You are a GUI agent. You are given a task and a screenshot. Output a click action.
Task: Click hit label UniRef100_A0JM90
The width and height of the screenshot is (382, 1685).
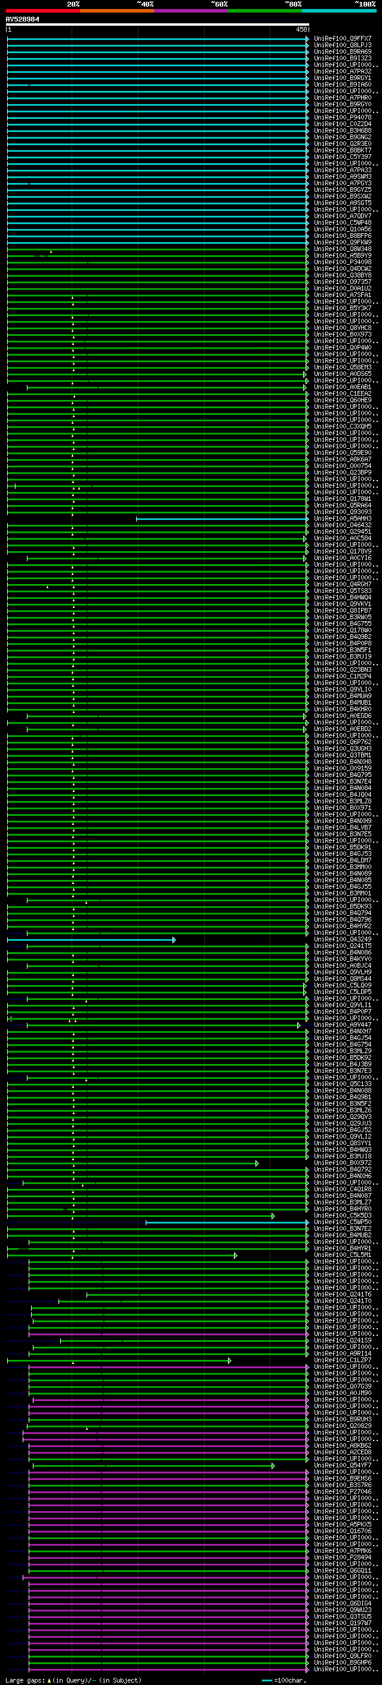(x=343, y=1393)
